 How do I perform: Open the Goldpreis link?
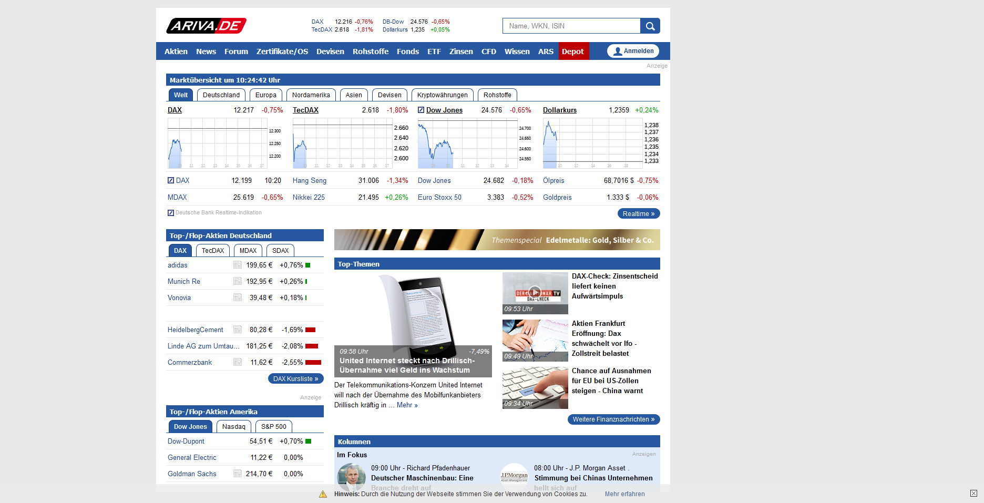557,197
